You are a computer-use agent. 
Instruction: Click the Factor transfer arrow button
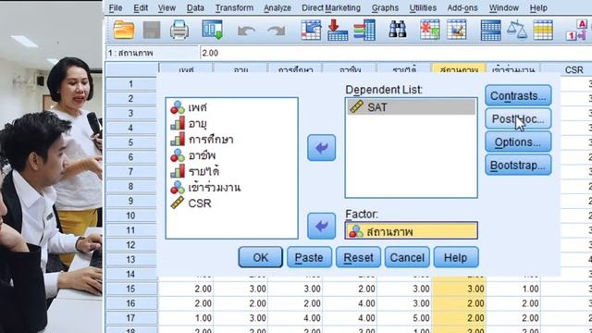coord(321,226)
